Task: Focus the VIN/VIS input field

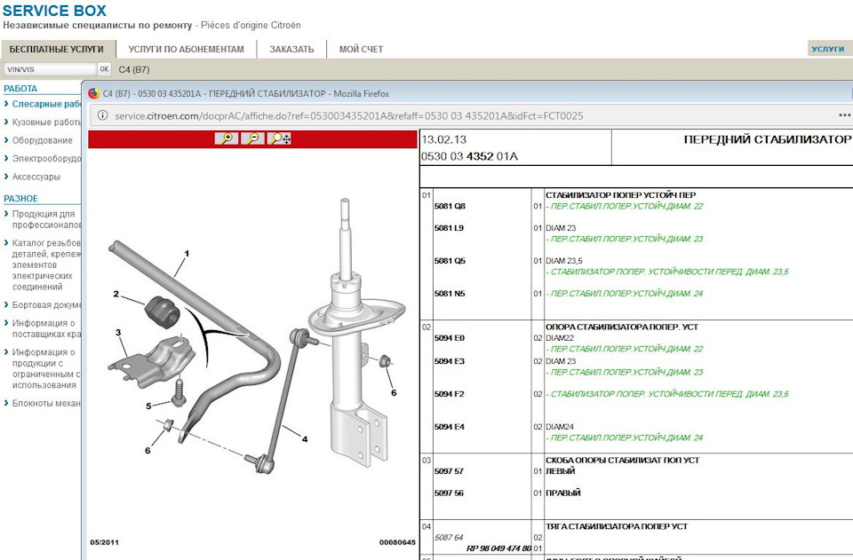Action: (50, 69)
